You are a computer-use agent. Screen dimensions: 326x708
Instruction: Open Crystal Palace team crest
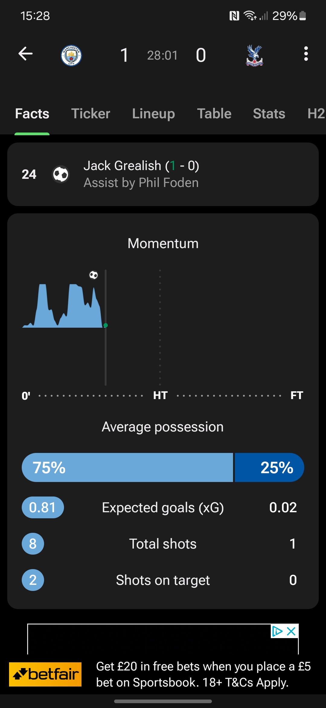coord(254,55)
